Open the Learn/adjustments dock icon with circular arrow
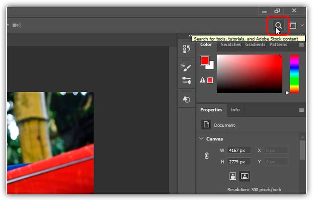313x201 pixels. click(x=186, y=99)
